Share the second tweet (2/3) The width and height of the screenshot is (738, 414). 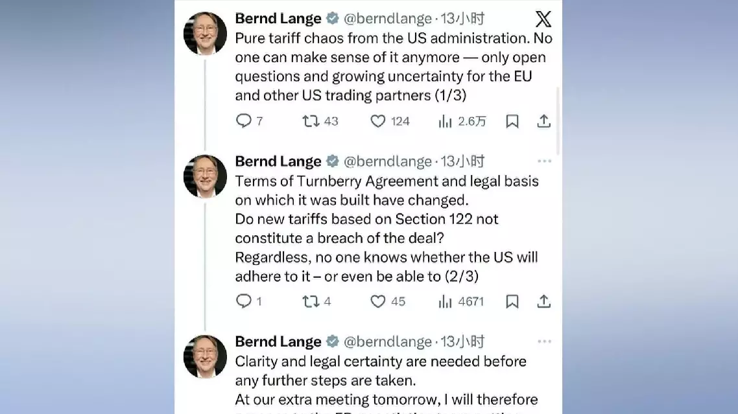pyautogui.click(x=543, y=301)
